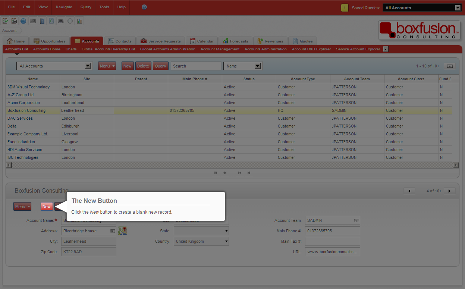Open the Charts view link
Viewport: 465px width, 289px height.
point(71,49)
